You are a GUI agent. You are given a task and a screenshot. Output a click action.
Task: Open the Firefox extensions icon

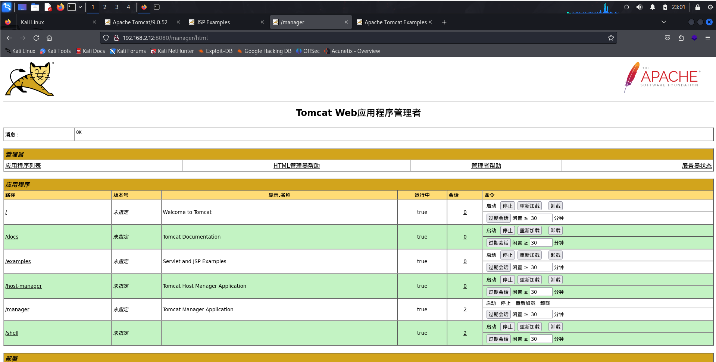(x=681, y=38)
